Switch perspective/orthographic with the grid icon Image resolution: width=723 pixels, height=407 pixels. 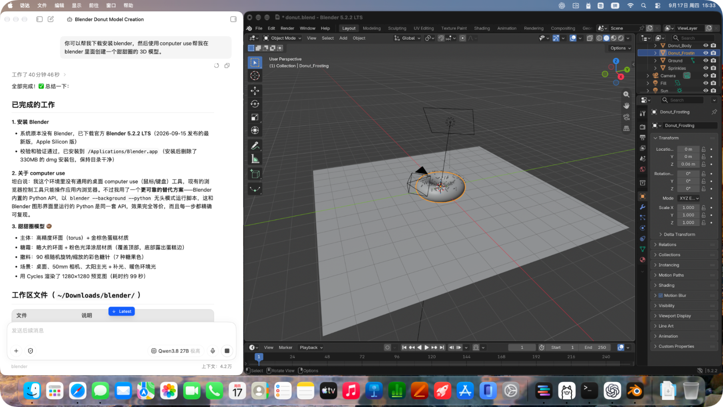tap(626, 129)
